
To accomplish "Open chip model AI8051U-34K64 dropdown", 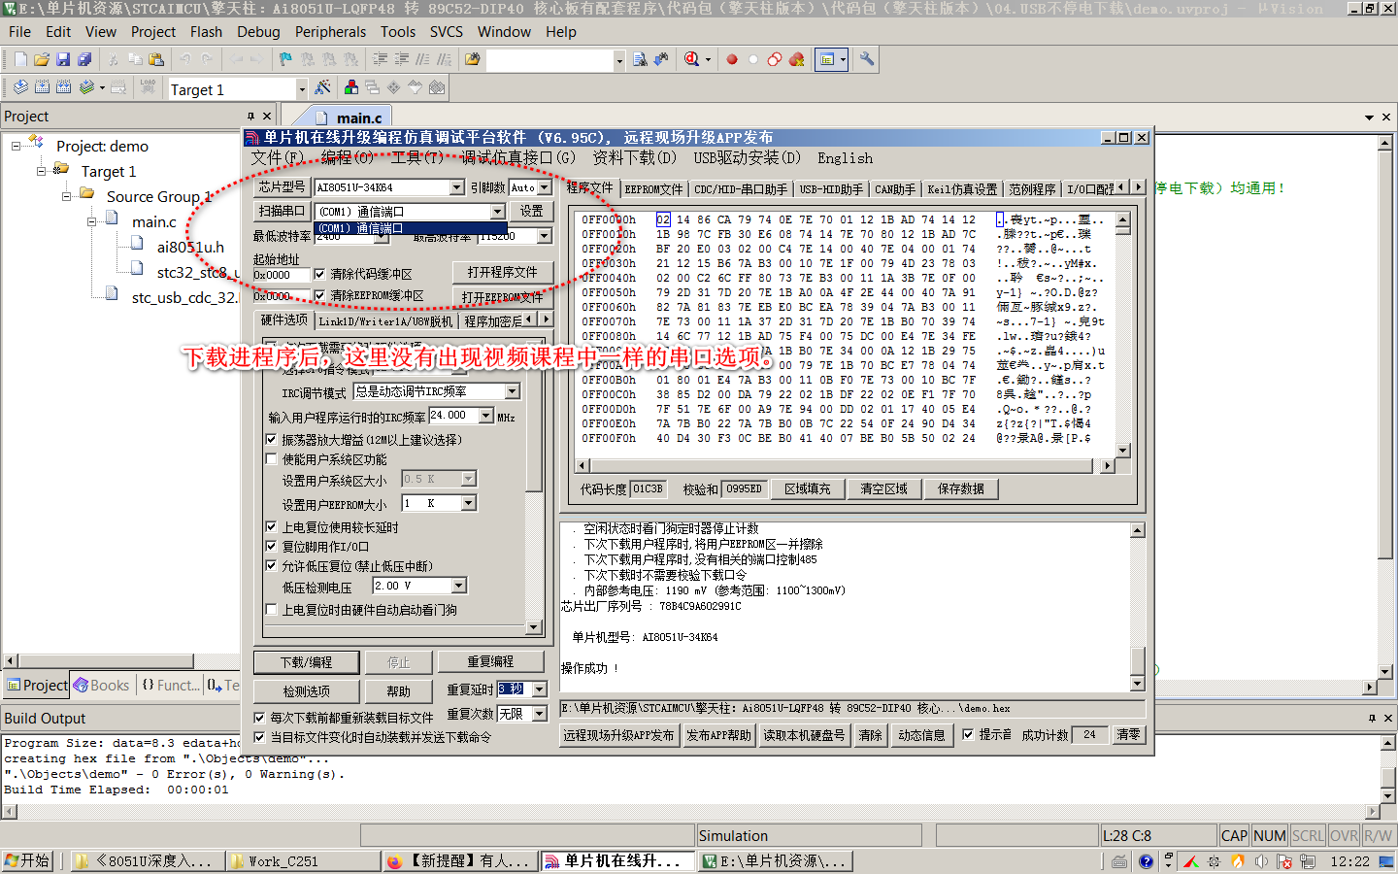I will (456, 187).
